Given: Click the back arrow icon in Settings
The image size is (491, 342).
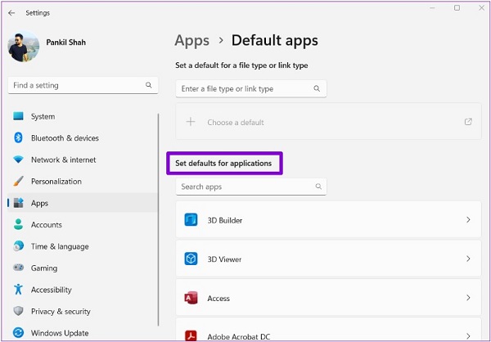Looking at the screenshot, I should click(11, 13).
